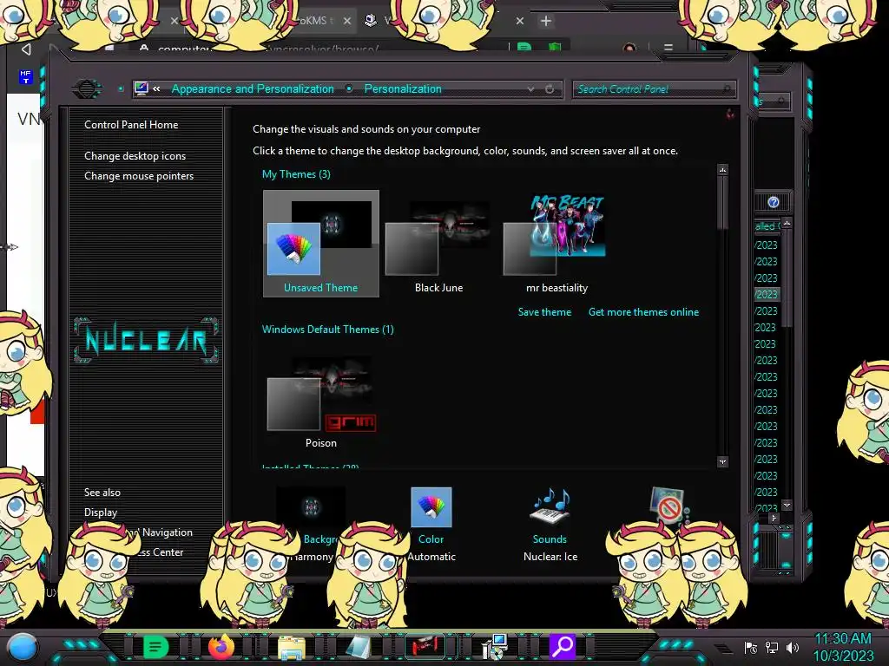
Task: Open the purple magnifier search app
Action: click(563, 646)
